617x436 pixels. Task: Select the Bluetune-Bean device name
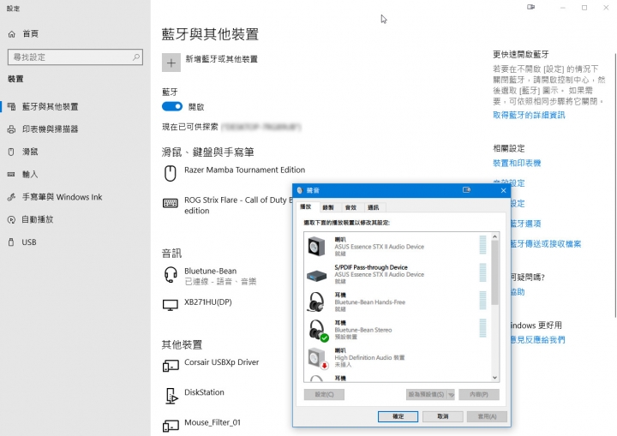point(211,272)
